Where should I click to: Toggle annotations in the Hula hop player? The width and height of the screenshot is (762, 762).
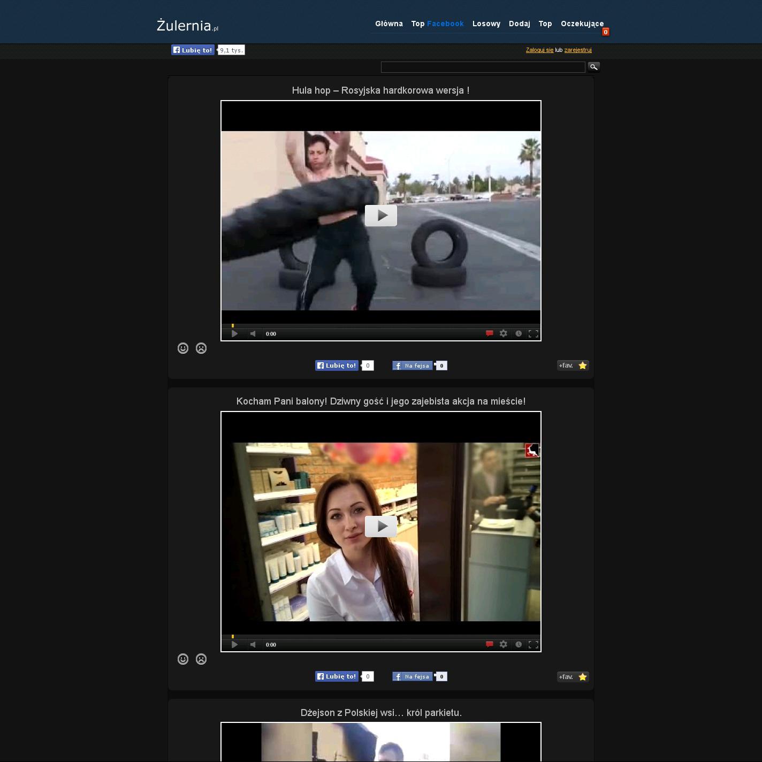coord(489,333)
